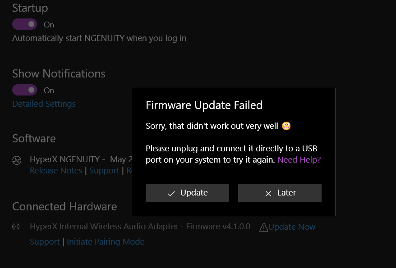Screen dimensions: 396x268
Task: Click the partially hidden link after Support
Action: click(129, 171)
